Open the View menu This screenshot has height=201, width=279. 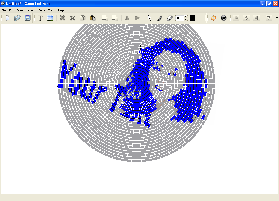click(x=20, y=10)
